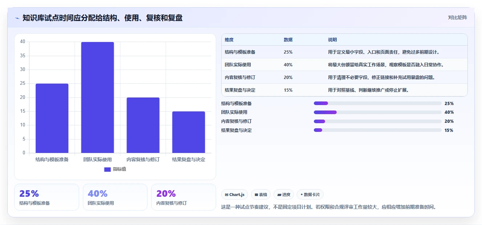Click the 25% value in the table
Screen dimensions: 482x225
pos(288,52)
